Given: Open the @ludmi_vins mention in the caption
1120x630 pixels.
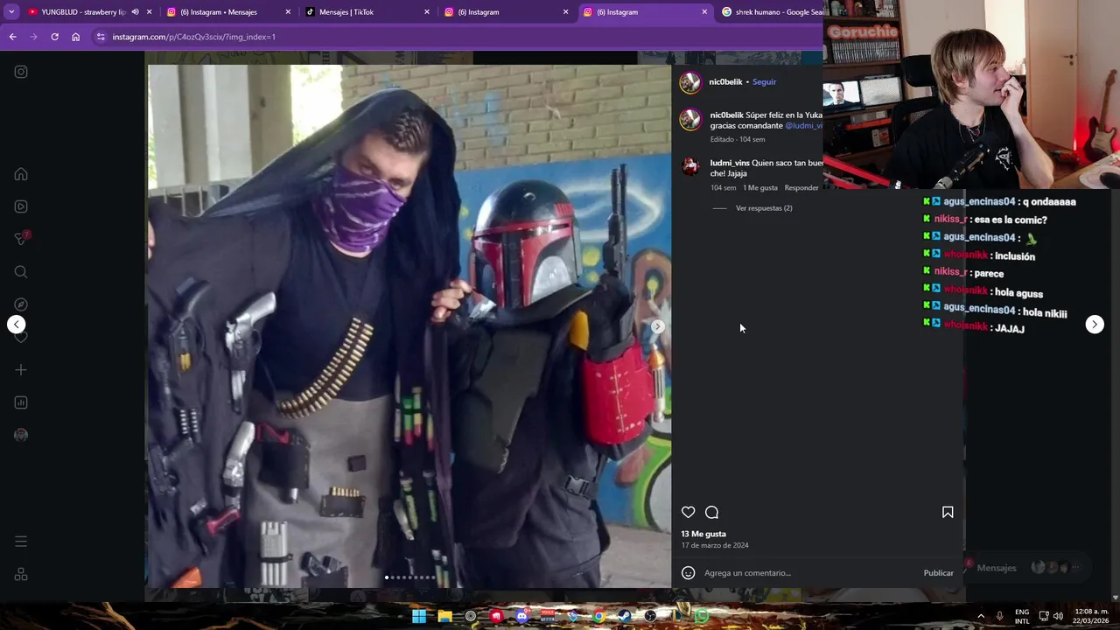Looking at the screenshot, I should pyautogui.click(x=803, y=126).
